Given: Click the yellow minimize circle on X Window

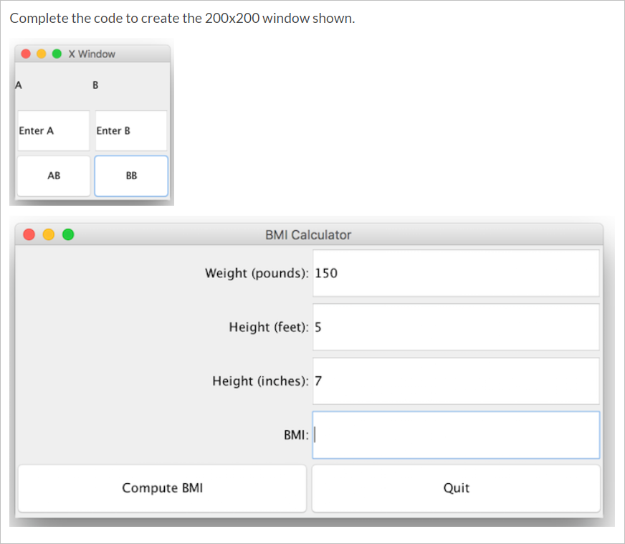Looking at the screenshot, I should tap(41, 53).
